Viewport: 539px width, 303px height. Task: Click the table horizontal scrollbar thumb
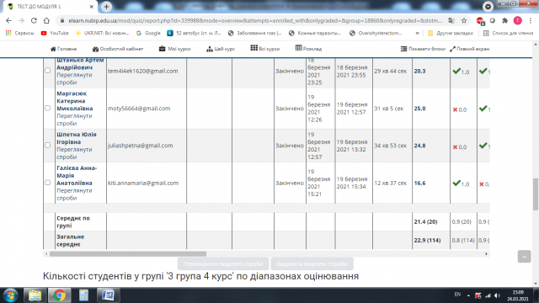[128, 254]
